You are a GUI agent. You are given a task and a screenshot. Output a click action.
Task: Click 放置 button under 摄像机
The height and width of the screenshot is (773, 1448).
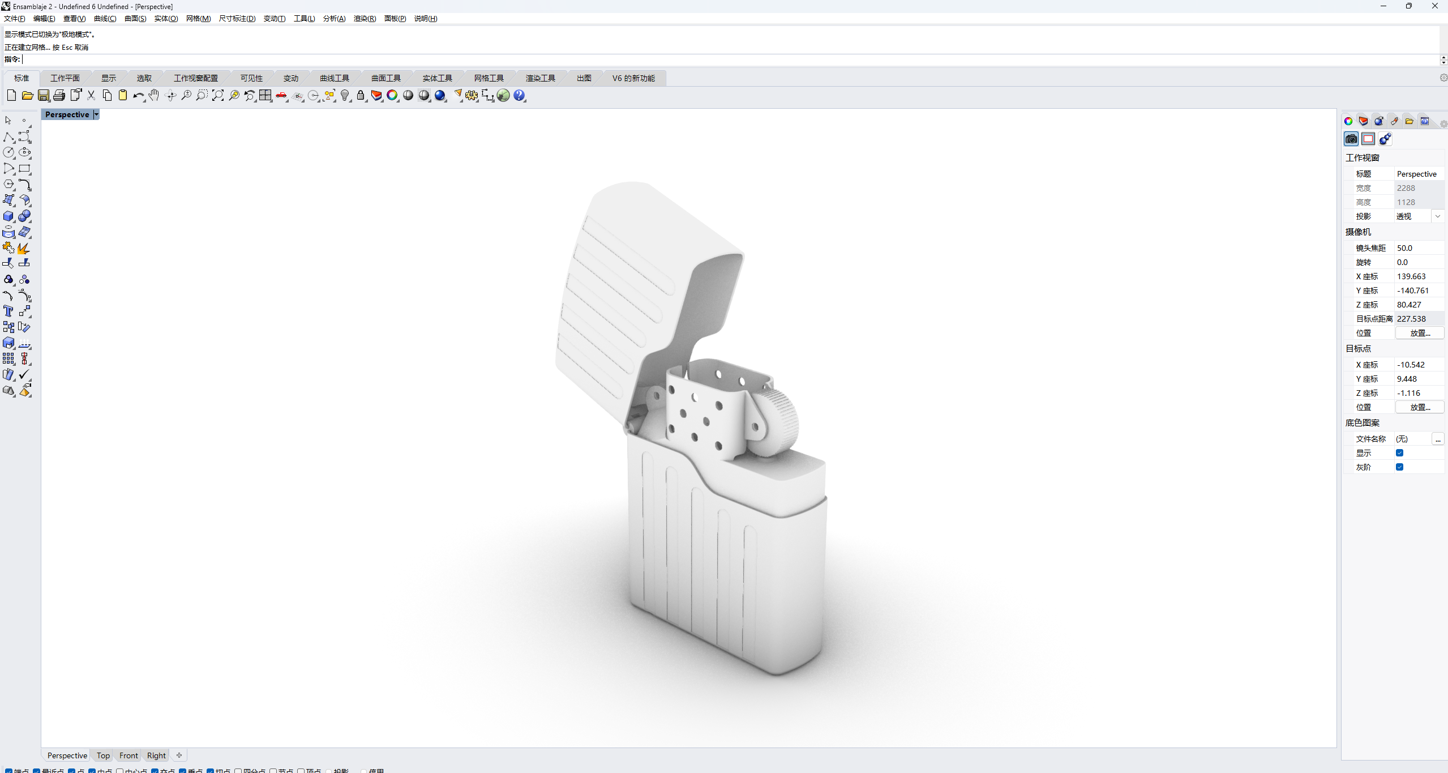click(1420, 333)
